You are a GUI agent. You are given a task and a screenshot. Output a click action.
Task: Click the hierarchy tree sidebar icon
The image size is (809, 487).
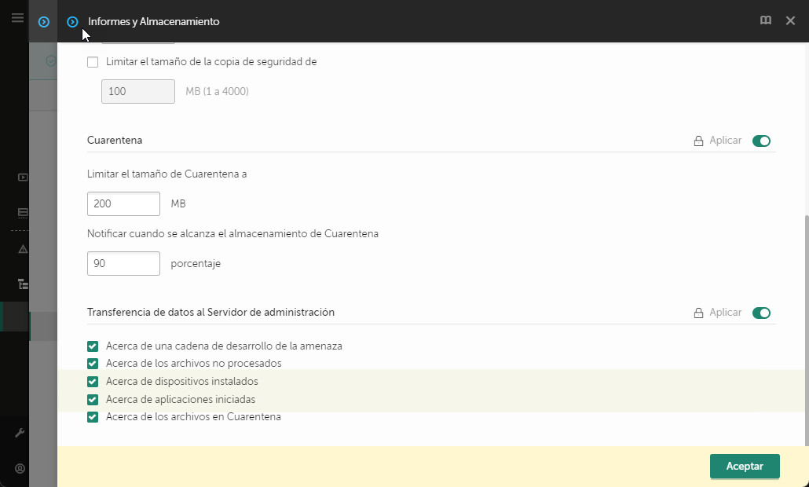click(x=23, y=284)
